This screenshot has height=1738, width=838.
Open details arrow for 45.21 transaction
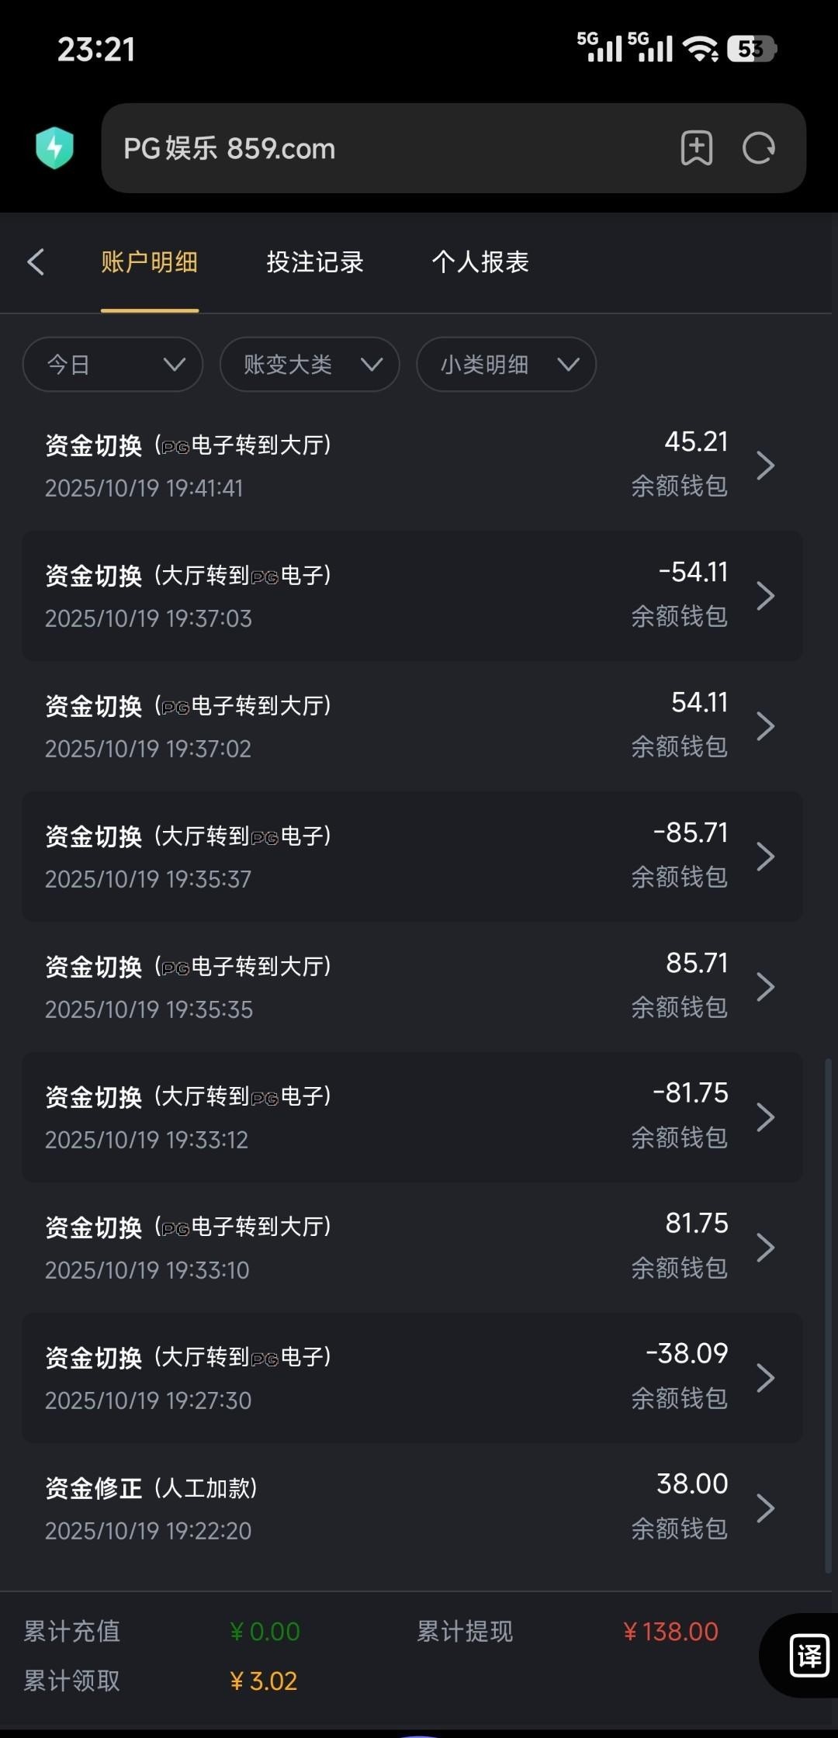click(765, 466)
